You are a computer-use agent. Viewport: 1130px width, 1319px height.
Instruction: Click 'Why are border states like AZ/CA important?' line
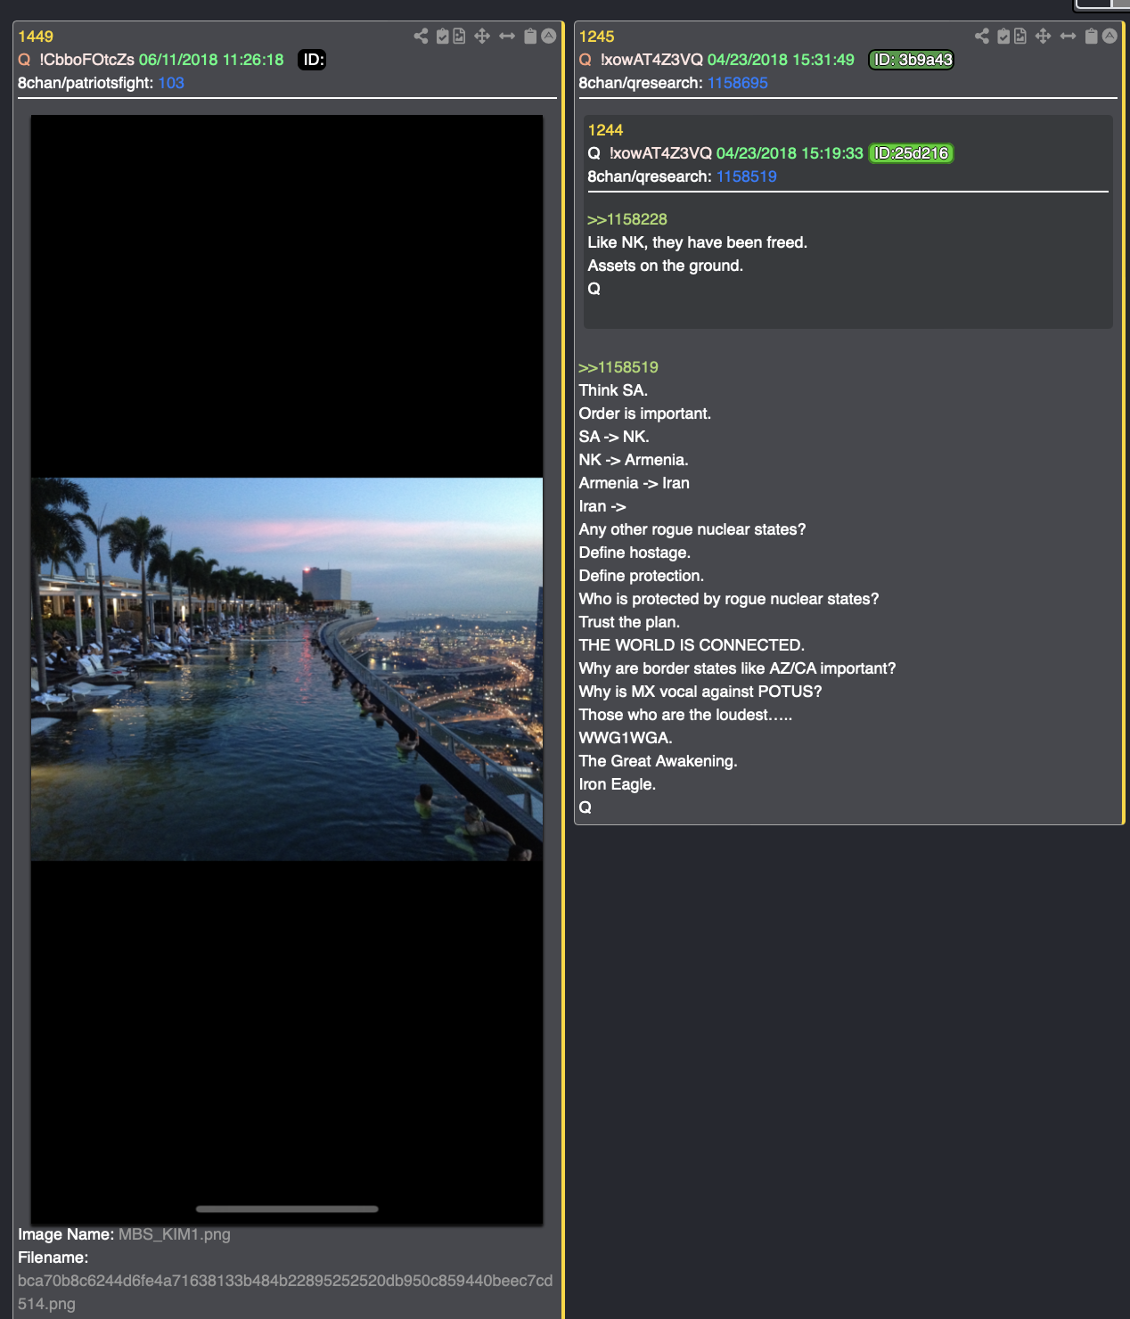[738, 668]
